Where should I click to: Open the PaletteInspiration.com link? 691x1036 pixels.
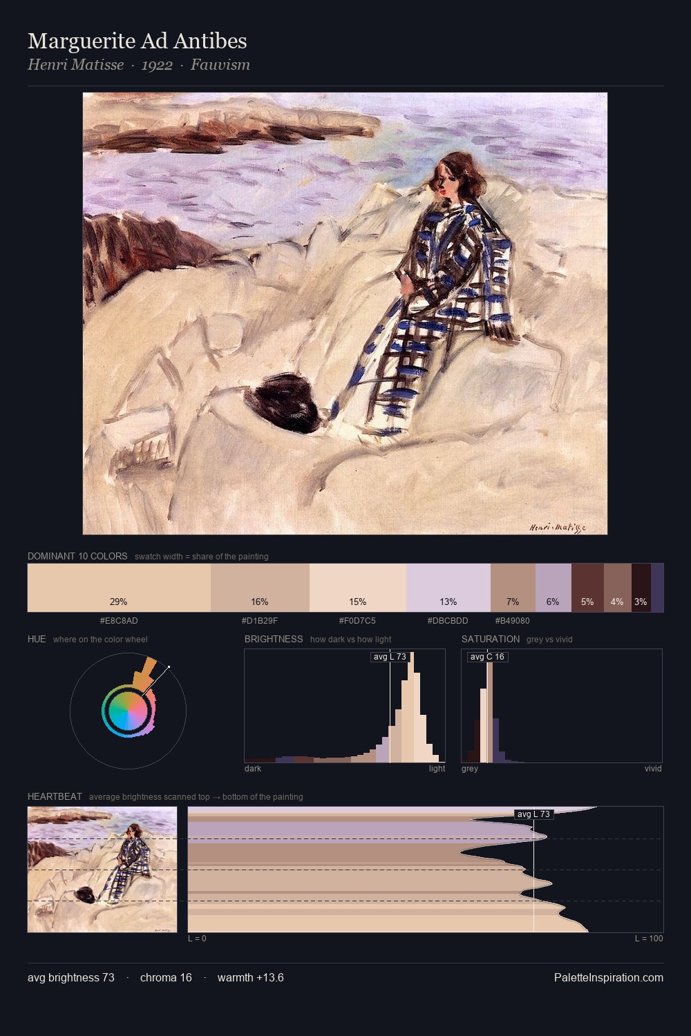609,977
